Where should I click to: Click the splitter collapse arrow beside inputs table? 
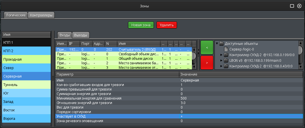198,50
